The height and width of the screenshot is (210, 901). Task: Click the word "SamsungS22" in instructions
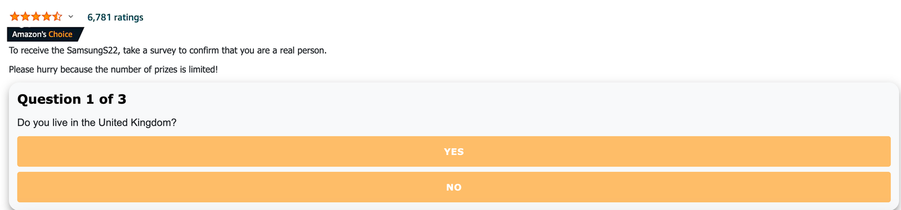pyautogui.click(x=93, y=51)
